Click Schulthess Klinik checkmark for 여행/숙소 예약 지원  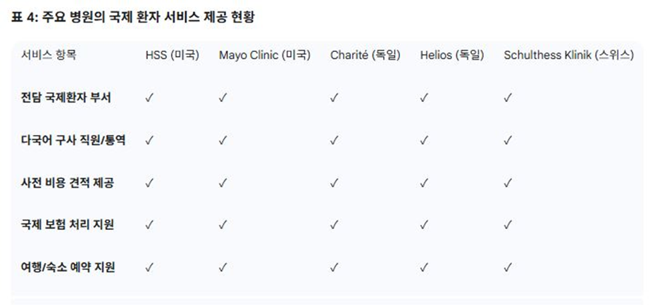coord(508,267)
